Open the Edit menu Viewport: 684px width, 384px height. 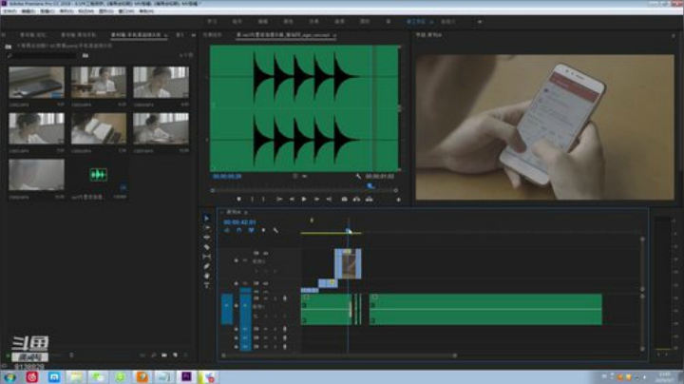coord(28,10)
